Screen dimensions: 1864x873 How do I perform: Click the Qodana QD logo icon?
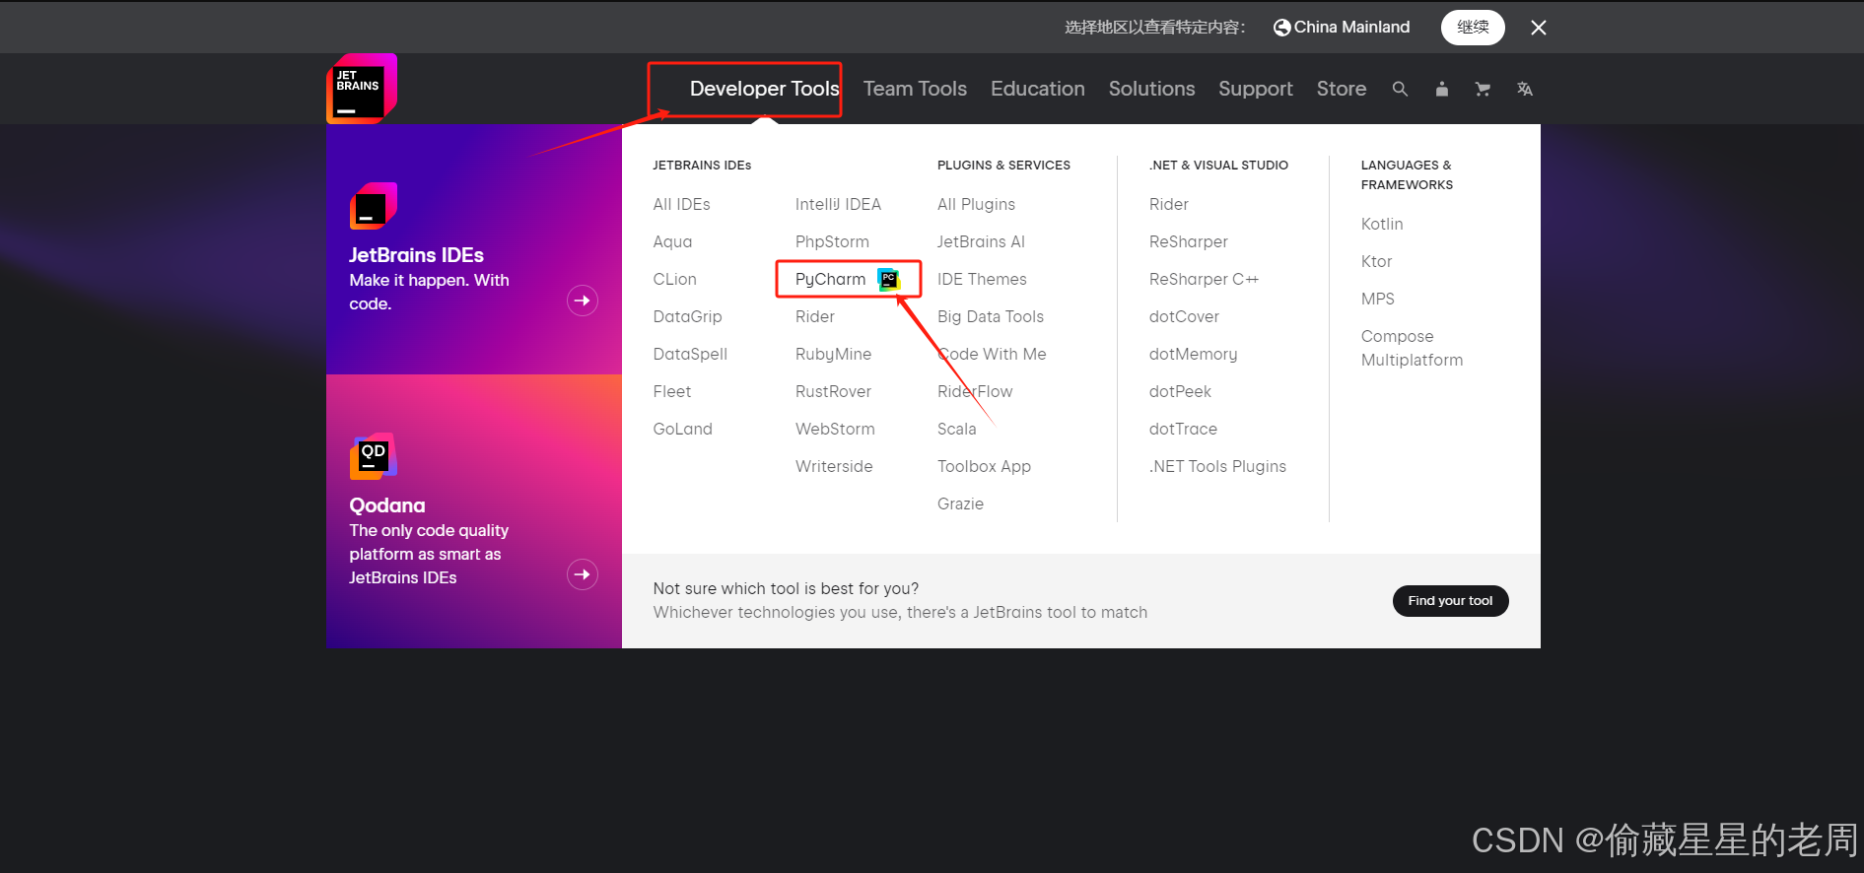(374, 456)
